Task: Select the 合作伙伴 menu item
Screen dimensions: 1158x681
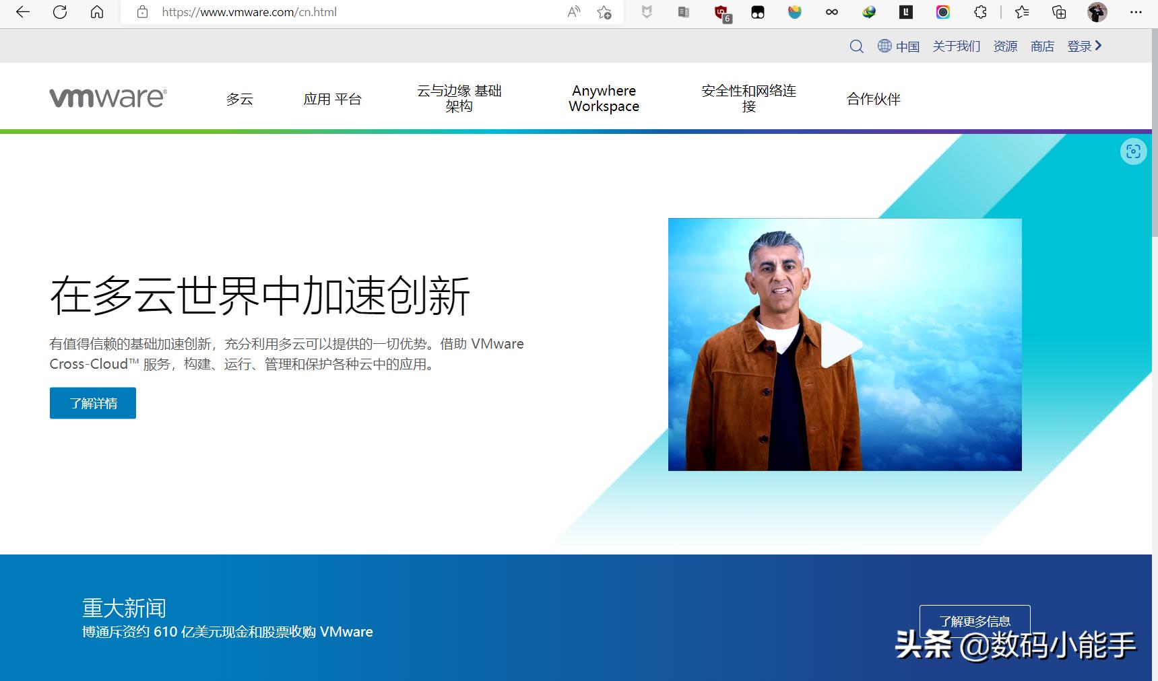Action: coord(872,98)
